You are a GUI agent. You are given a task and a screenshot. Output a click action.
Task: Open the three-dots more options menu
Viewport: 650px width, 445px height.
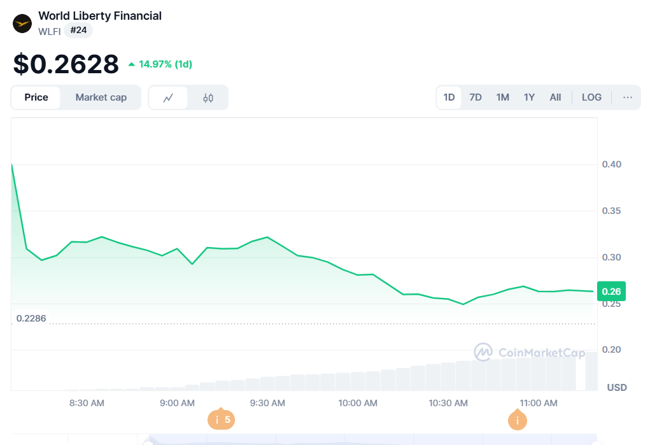(628, 97)
